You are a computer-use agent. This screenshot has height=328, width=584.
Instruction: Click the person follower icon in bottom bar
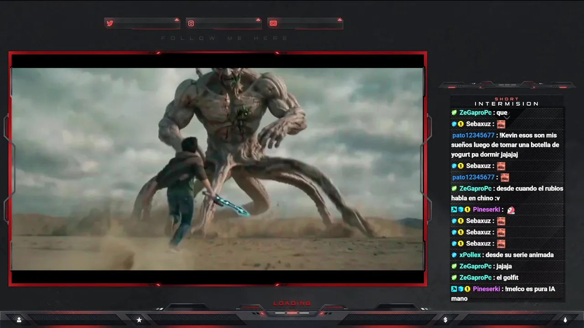pyautogui.click(x=19, y=320)
